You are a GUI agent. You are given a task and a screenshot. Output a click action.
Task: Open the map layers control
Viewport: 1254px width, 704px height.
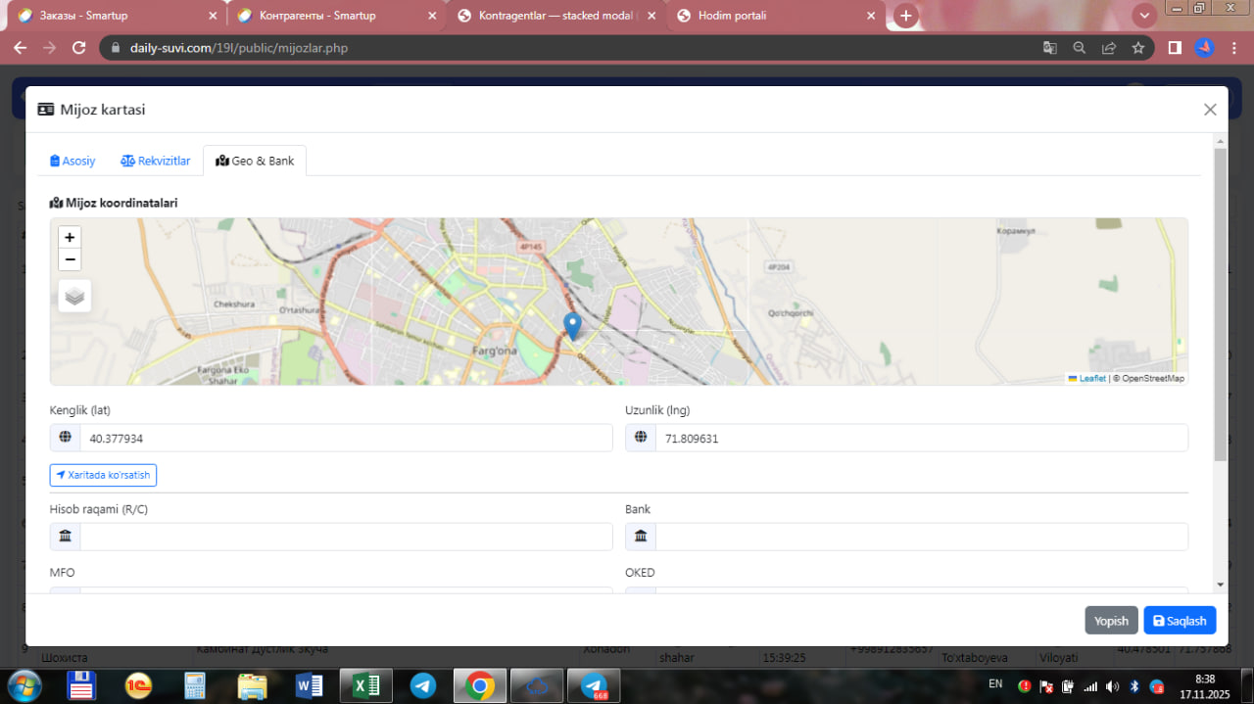tap(74, 296)
